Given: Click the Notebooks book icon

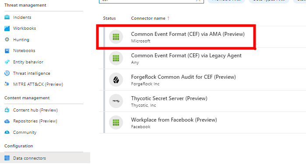Looking at the screenshot, I should click(7, 51).
